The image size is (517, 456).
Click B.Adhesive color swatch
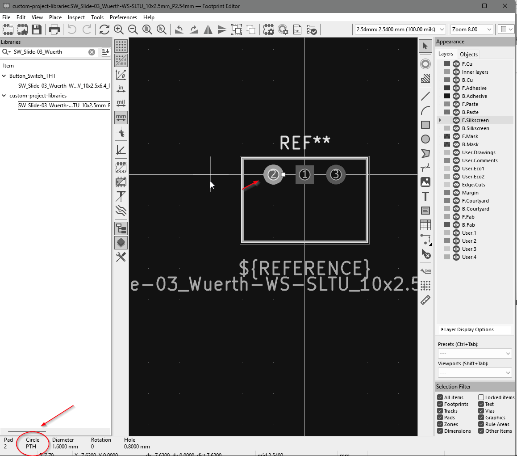point(447,96)
